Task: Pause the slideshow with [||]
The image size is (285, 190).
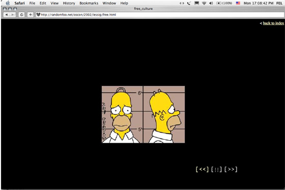Action: click(x=216, y=169)
